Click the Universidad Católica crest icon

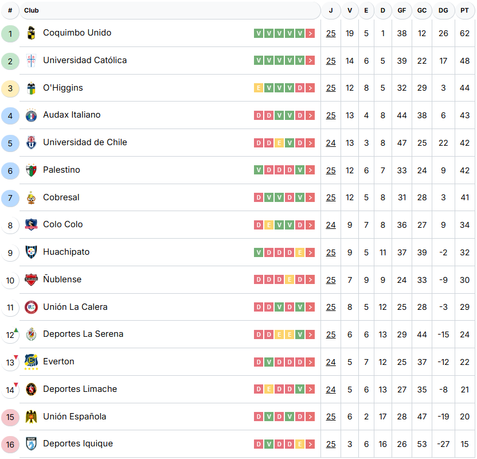31,61
